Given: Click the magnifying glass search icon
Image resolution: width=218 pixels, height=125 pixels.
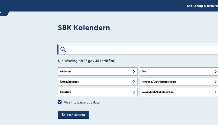Looking at the screenshot, I should [63, 49].
